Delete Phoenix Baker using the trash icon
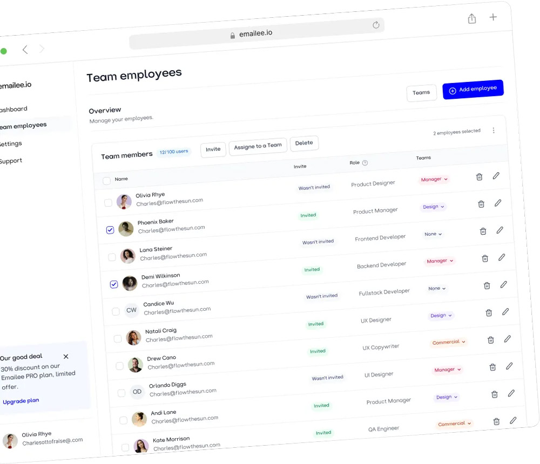Viewport: 540px width, 464px height. click(481, 204)
